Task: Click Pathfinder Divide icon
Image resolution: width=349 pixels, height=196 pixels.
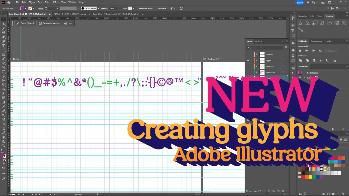Action: [300, 60]
